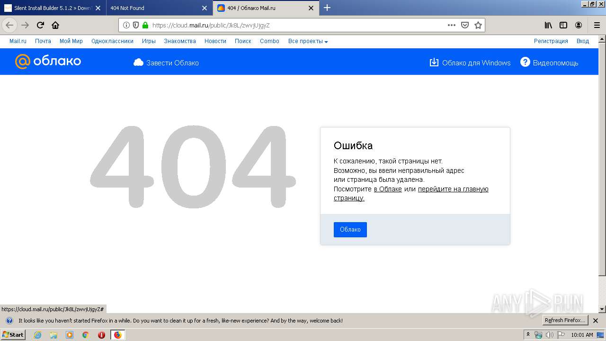Open the Library bookmarks icon
Image resolution: width=606 pixels, height=341 pixels.
pos(548,25)
